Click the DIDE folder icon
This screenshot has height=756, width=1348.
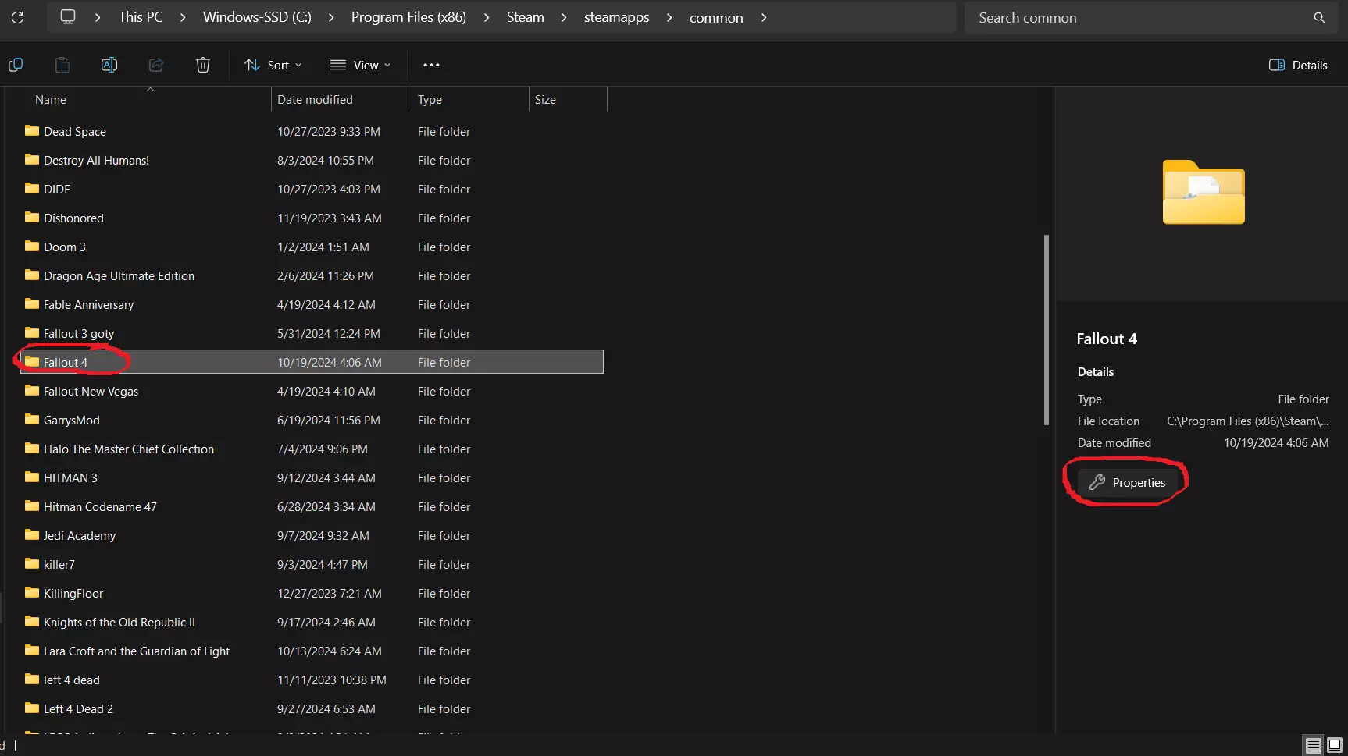click(32, 189)
